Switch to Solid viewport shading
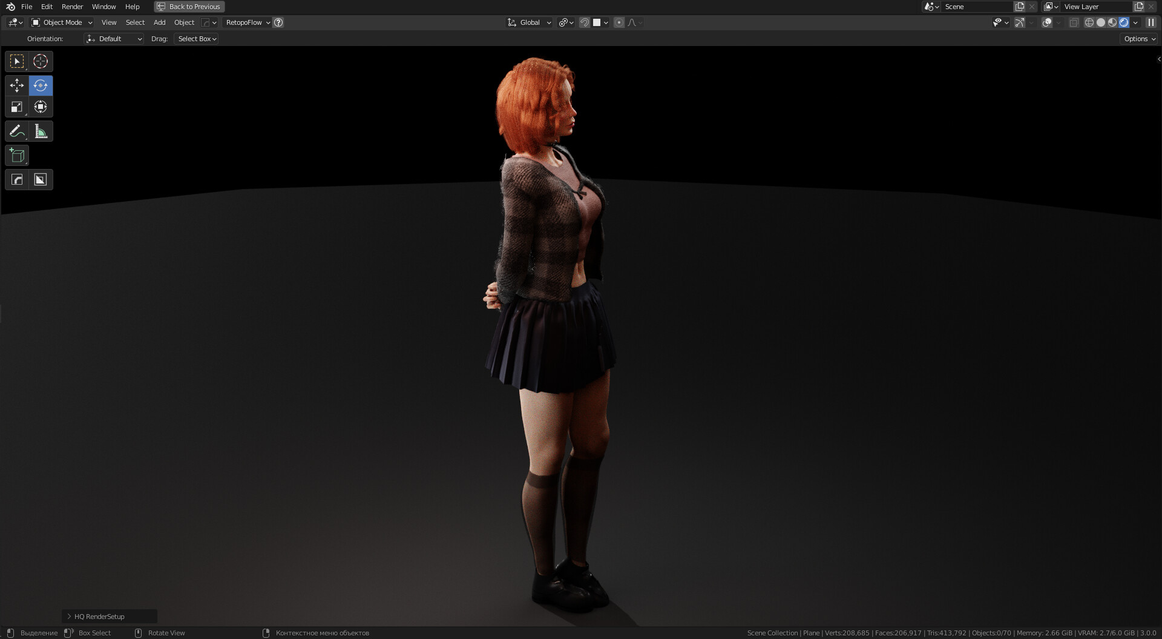This screenshot has width=1162, height=639. click(x=1100, y=22)
